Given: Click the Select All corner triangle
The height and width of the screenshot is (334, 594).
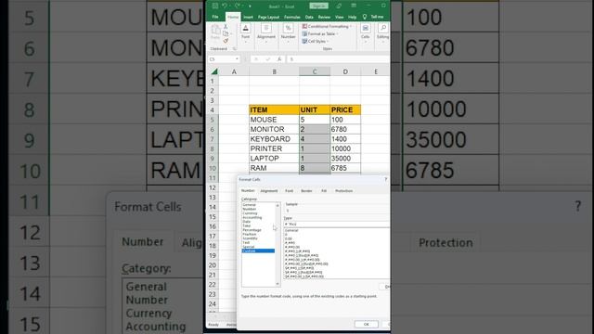Looking at the screenshot, I should click(x=214, y=71).
